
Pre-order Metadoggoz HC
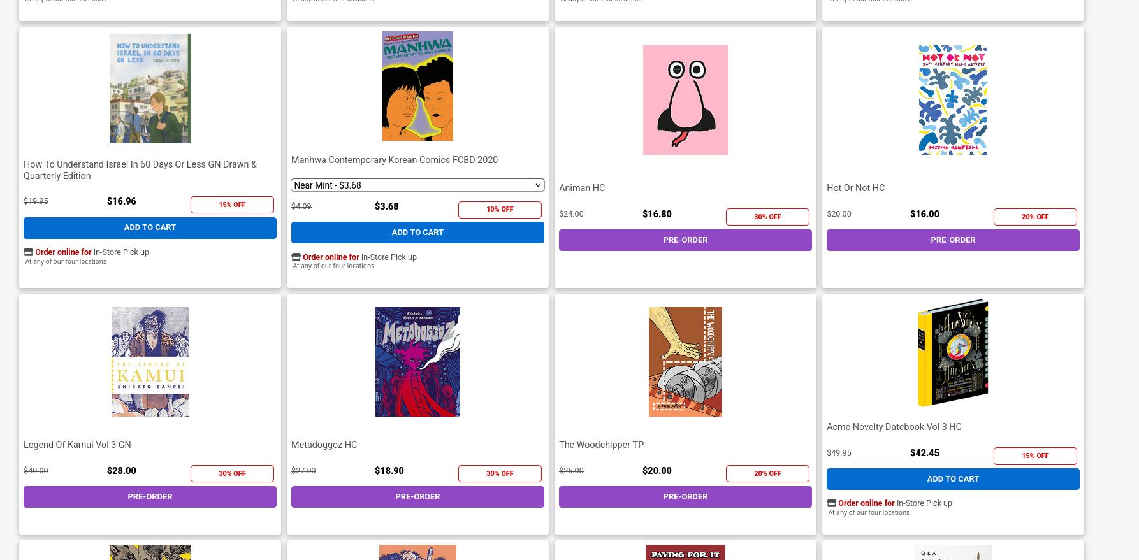tap(417, 497)
